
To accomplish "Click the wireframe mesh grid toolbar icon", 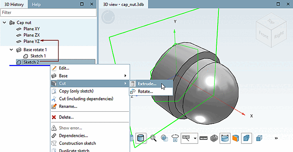I will (x=214, y=138).
